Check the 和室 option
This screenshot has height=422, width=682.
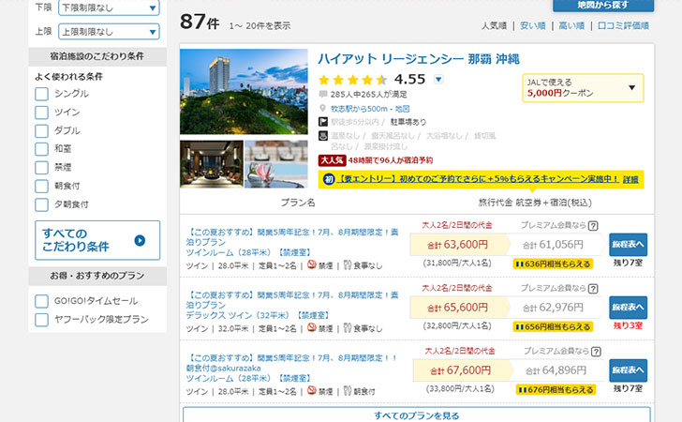[x=42, y=149]
